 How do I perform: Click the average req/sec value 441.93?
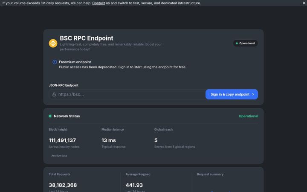(134, 185)
